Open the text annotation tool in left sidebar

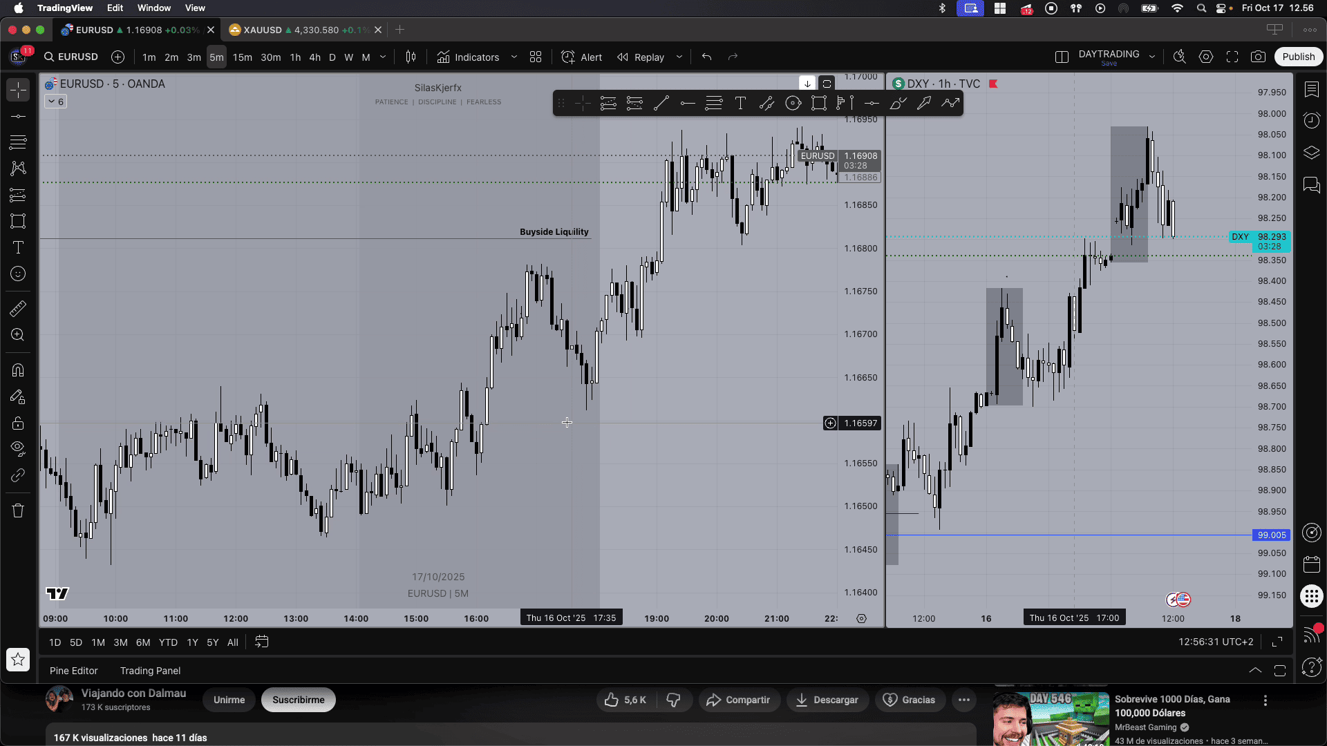pos(18,247)
